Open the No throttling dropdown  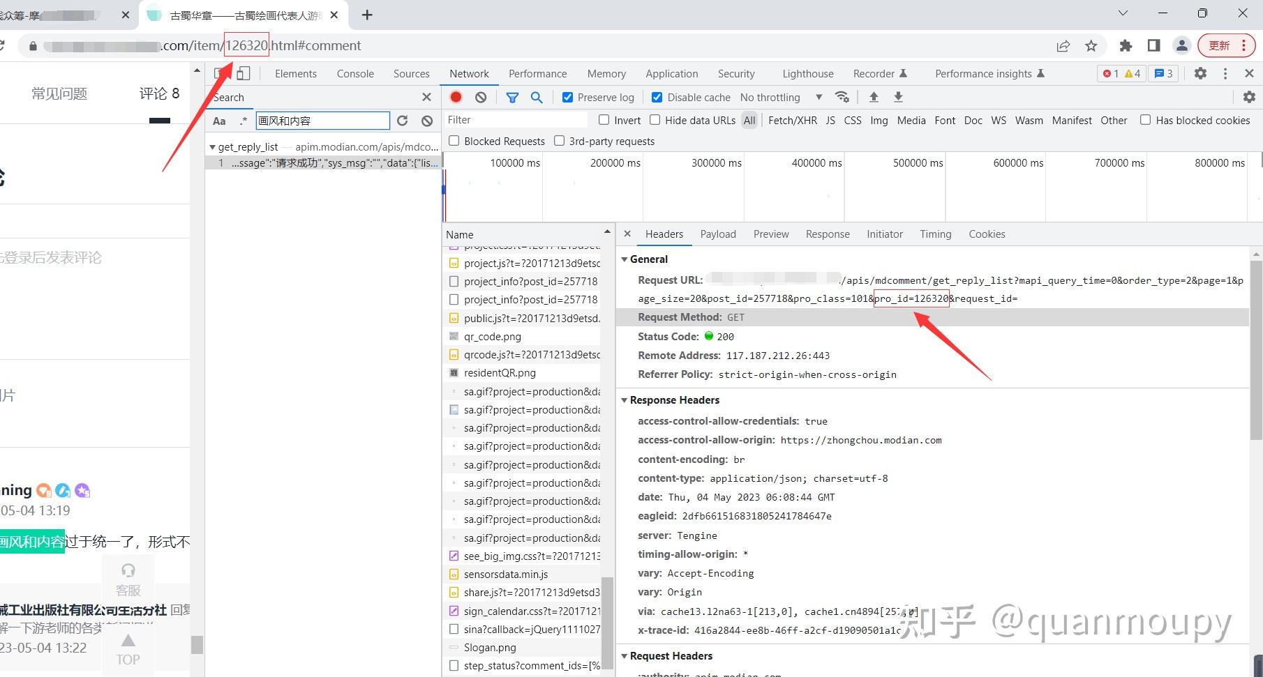point(781,98)
